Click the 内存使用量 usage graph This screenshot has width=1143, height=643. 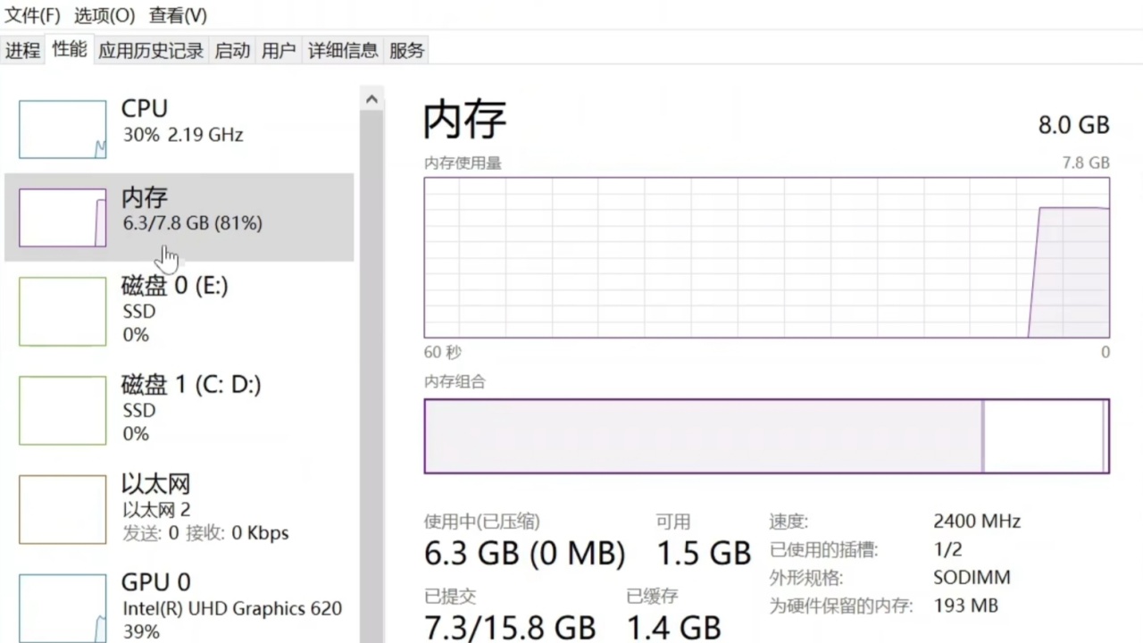[x=767, y=257]
